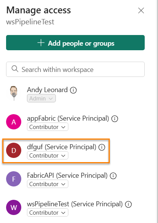Screen dimensions: 158x223
Task: Expand the Contributor dropdown for wsPipelineTest
Action: [x=47, y=213]
